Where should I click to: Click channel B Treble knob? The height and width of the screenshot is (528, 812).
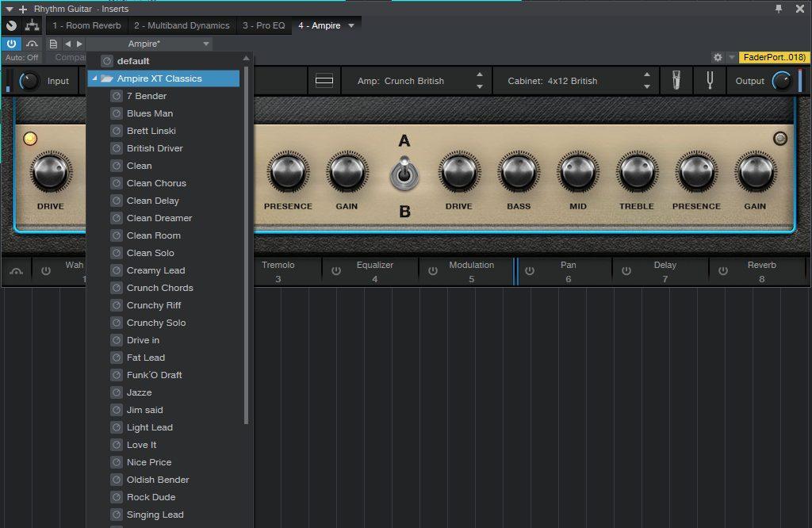coord(637,172)
